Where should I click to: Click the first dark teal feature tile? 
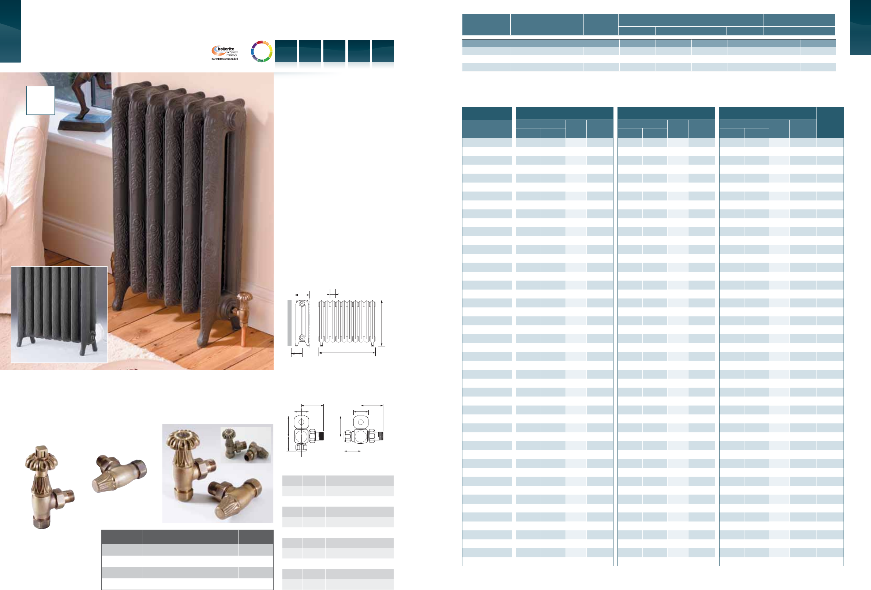click(x=286, y=51)
